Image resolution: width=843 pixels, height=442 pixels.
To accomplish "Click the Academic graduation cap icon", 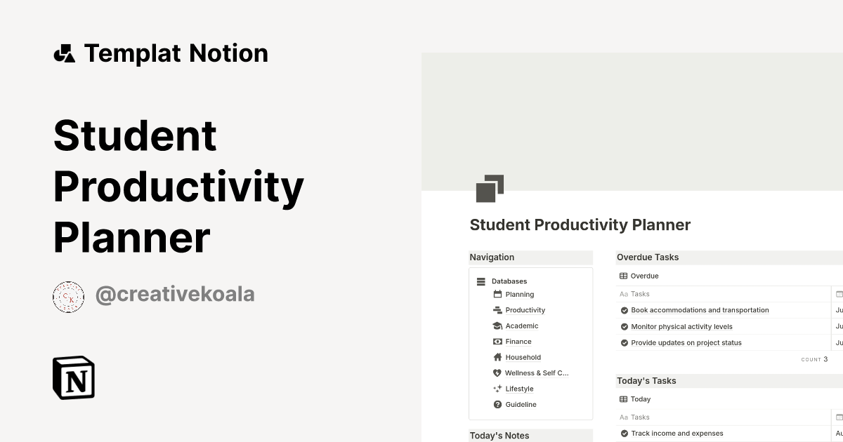I will [497, 326].
